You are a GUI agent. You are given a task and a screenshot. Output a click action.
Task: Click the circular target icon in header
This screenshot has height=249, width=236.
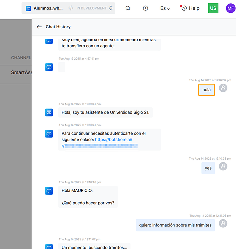[145, 8]
